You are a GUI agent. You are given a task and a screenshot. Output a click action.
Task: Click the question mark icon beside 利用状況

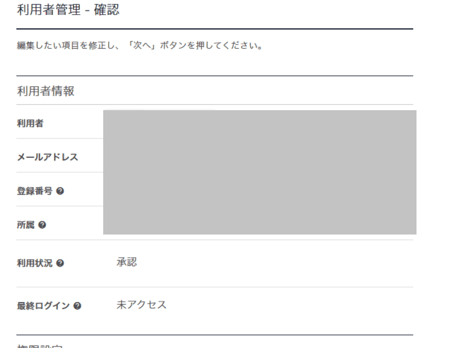click(61, 264)
